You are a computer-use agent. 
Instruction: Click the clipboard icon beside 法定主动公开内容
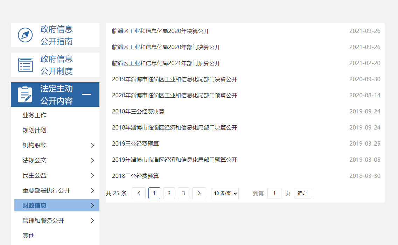pyautogui.click(x=25, y=94)
